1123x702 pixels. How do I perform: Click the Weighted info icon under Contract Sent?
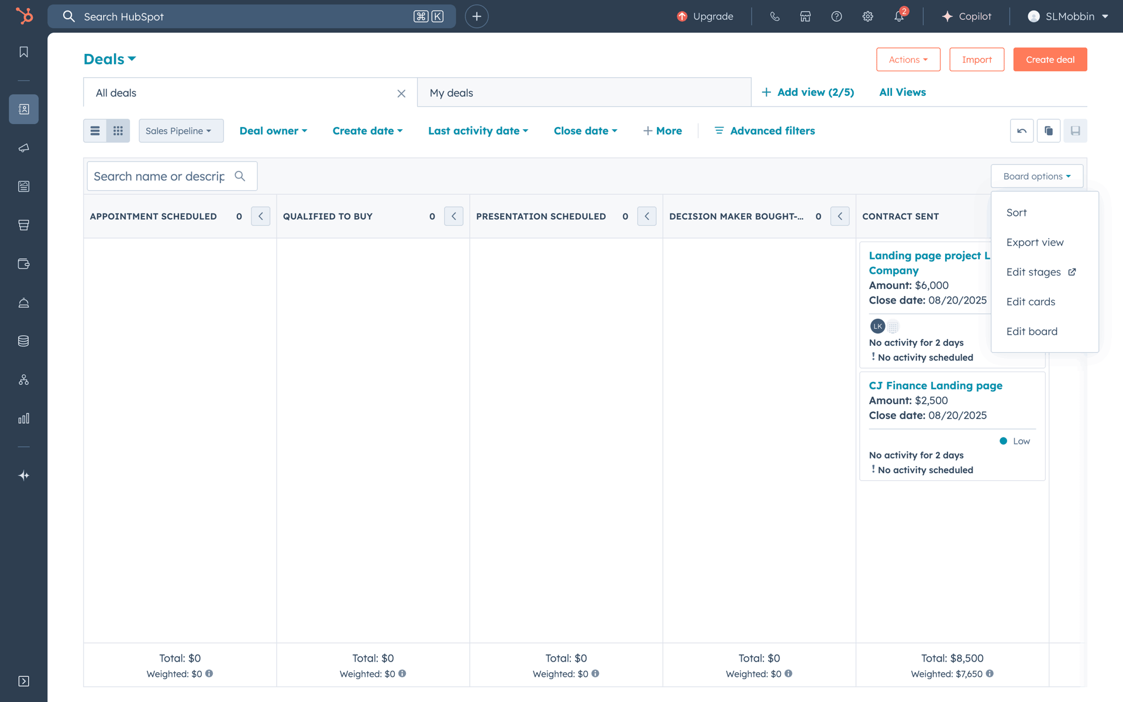click(x=990, y=673)
